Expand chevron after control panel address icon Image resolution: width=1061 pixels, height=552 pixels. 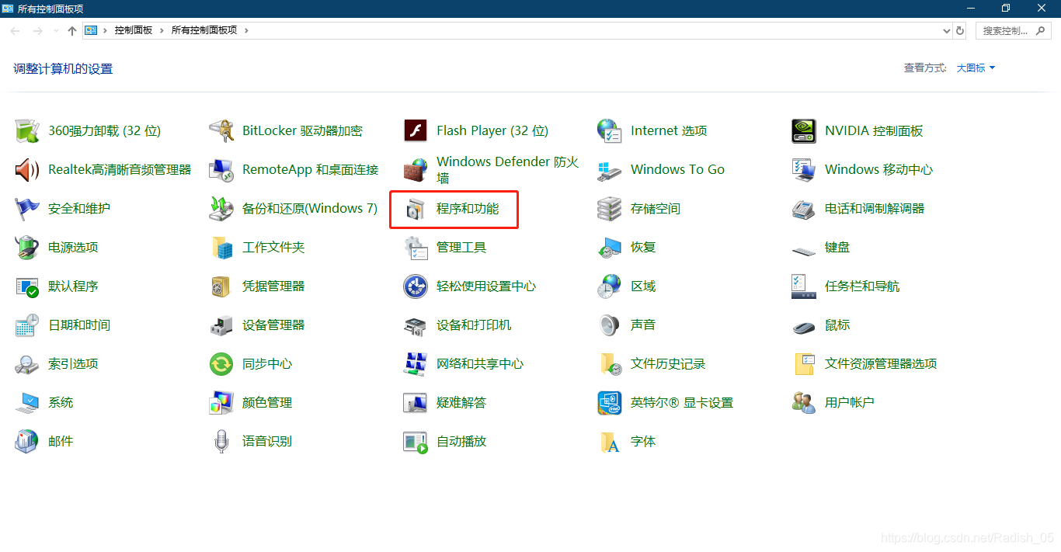(x=106, y=30)
